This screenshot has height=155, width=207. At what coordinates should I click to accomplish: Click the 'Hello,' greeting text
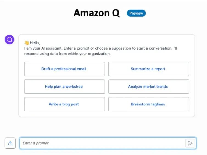coord(35,43)
